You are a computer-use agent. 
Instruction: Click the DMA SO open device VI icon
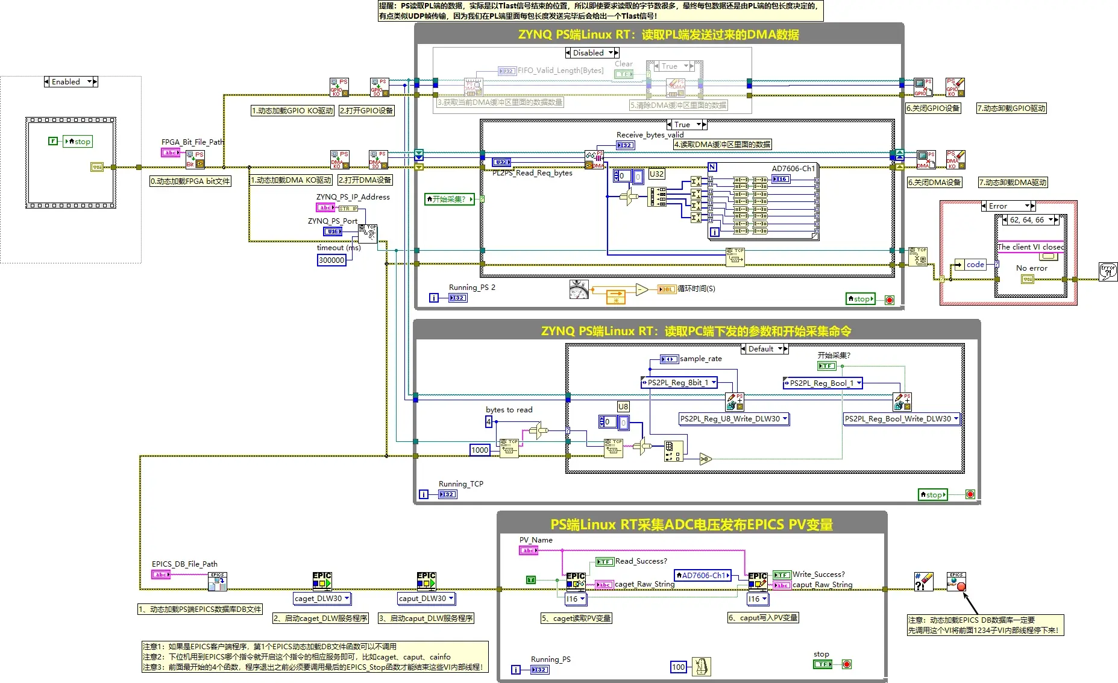tap(378, 159)
